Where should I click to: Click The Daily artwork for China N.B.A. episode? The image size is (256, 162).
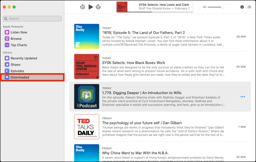coord(87,153)
